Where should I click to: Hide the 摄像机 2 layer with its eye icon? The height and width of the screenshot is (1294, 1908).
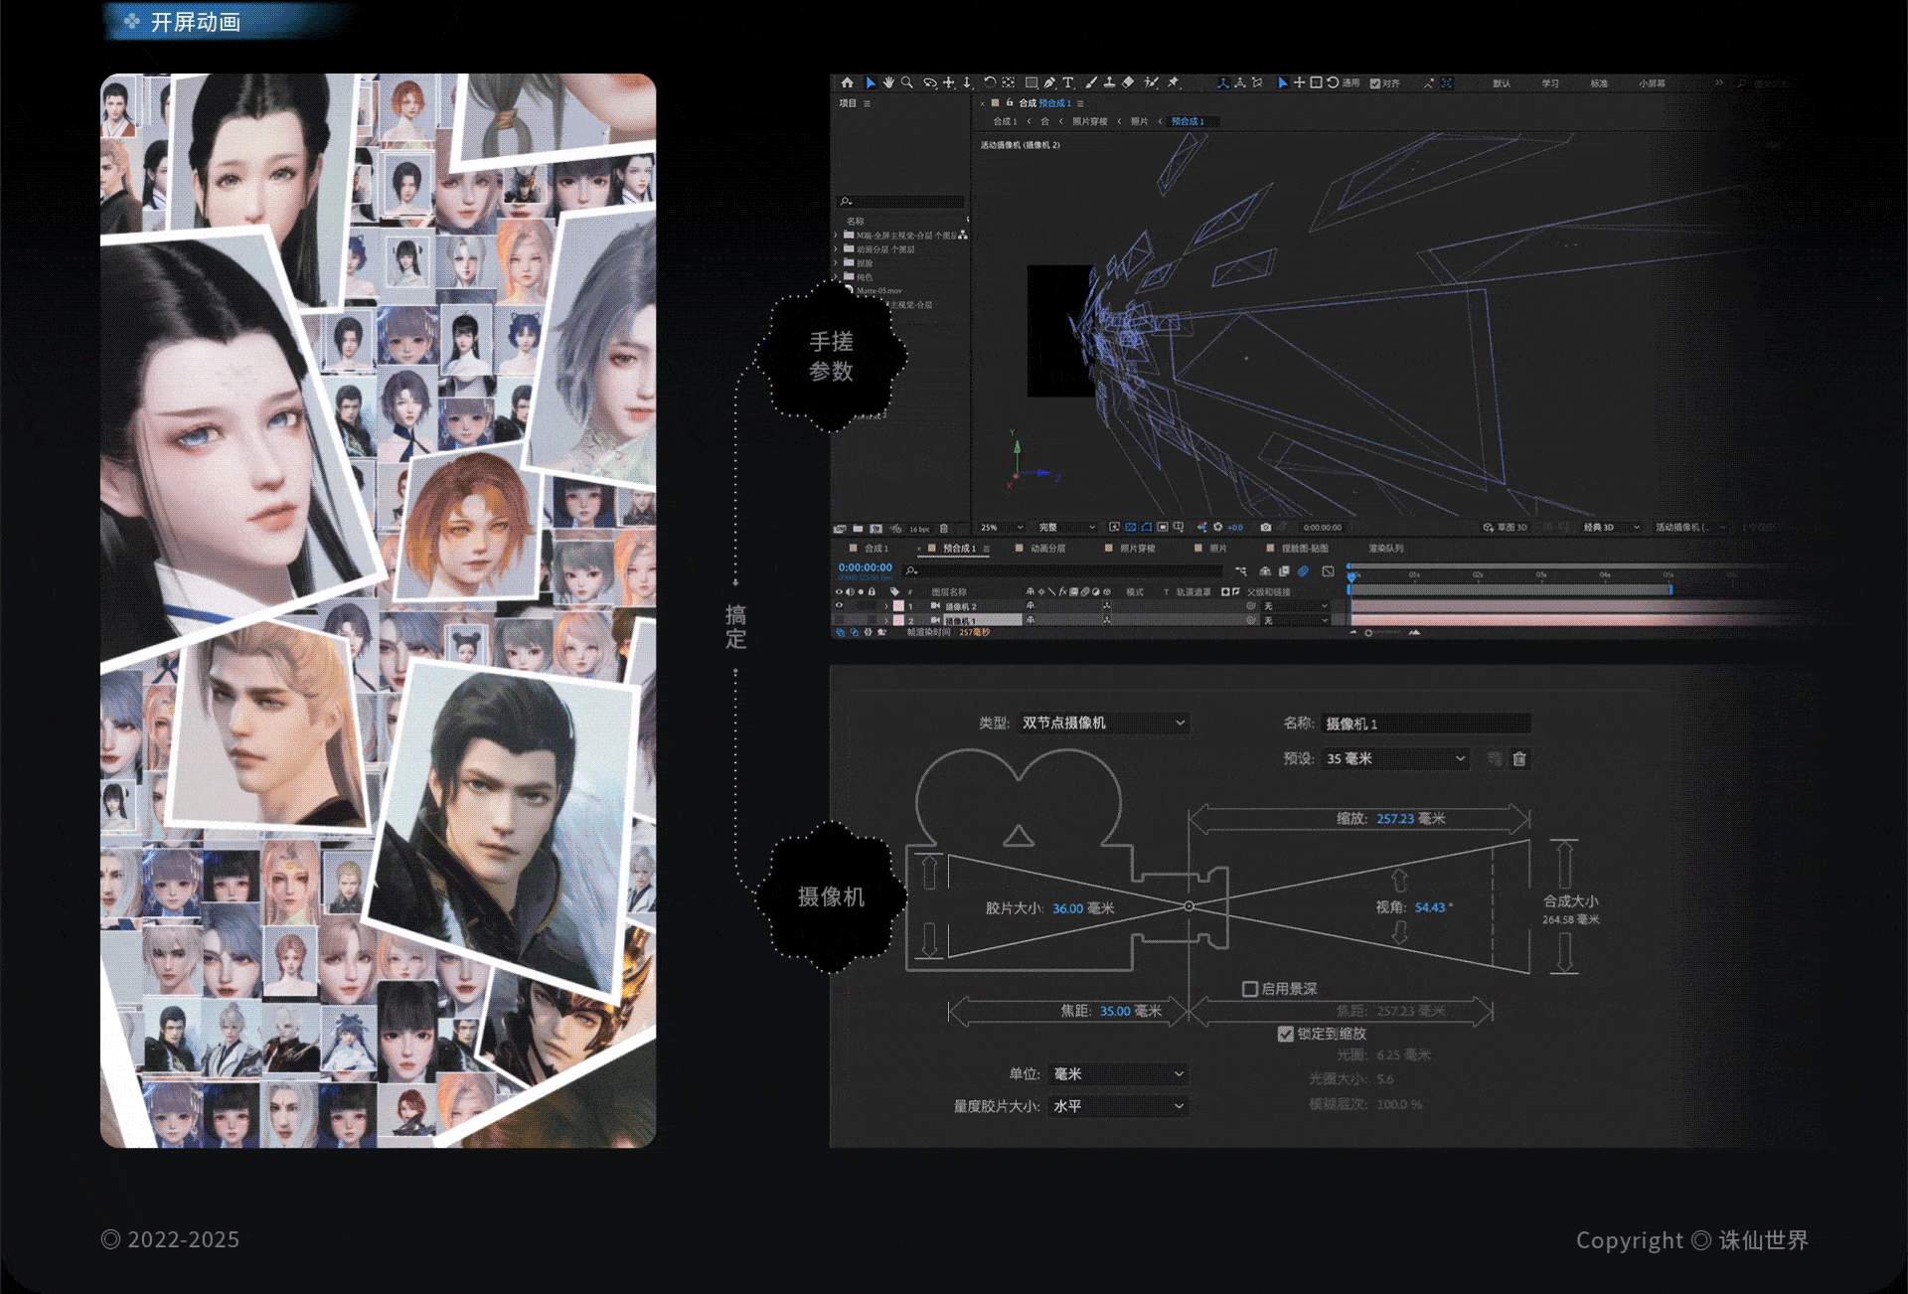point(839,605)
